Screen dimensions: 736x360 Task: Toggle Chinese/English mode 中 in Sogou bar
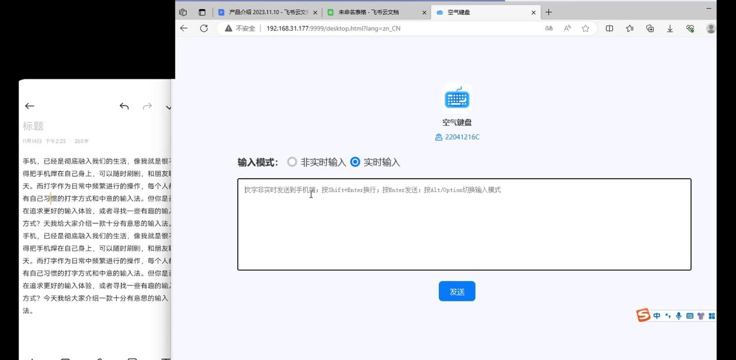pos(657,316)
